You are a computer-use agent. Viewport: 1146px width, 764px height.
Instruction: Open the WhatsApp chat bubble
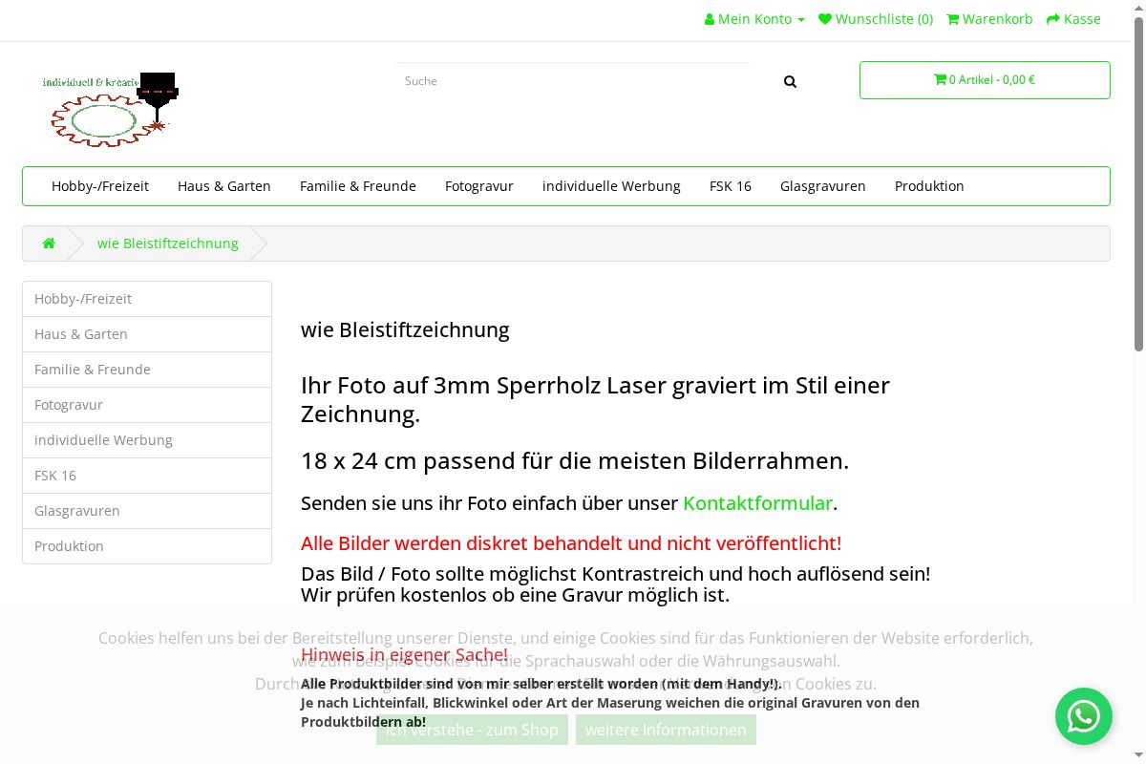click(x=1084, y=716)
